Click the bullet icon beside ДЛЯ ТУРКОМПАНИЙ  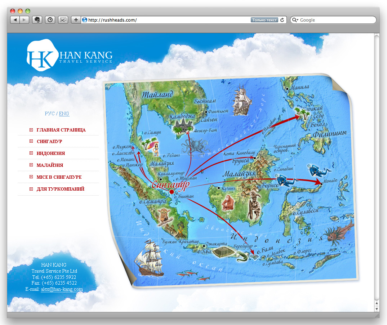point(31,189)
